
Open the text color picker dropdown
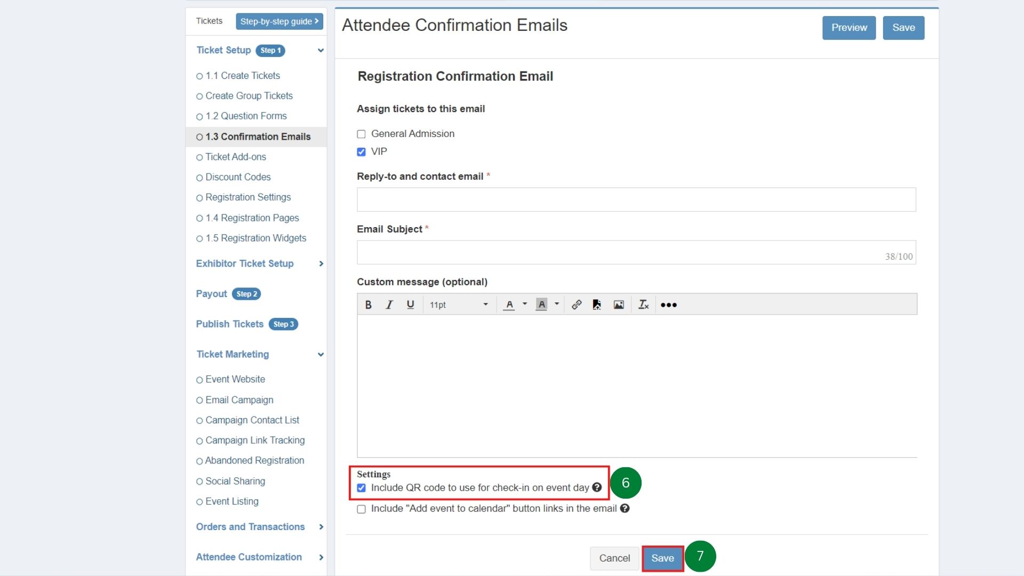(524, 305)
